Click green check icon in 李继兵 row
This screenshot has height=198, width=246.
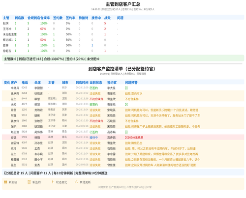click(x=126, y=88)
